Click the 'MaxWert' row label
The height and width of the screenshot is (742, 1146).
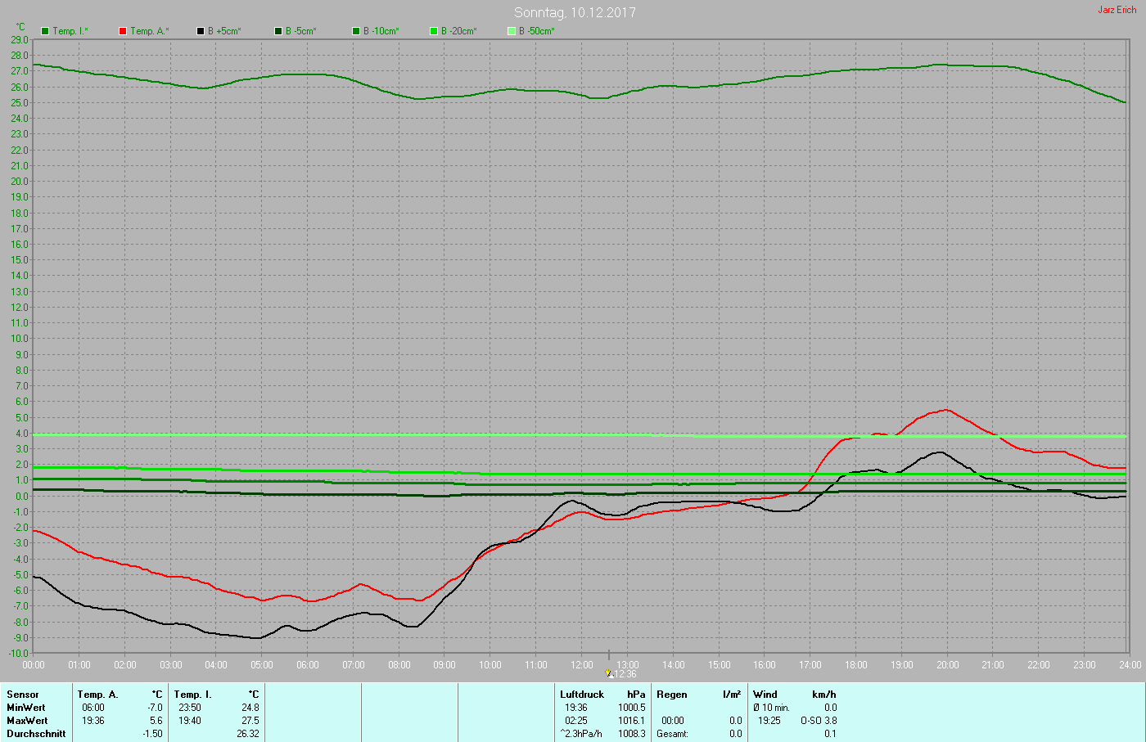[27, 721]
